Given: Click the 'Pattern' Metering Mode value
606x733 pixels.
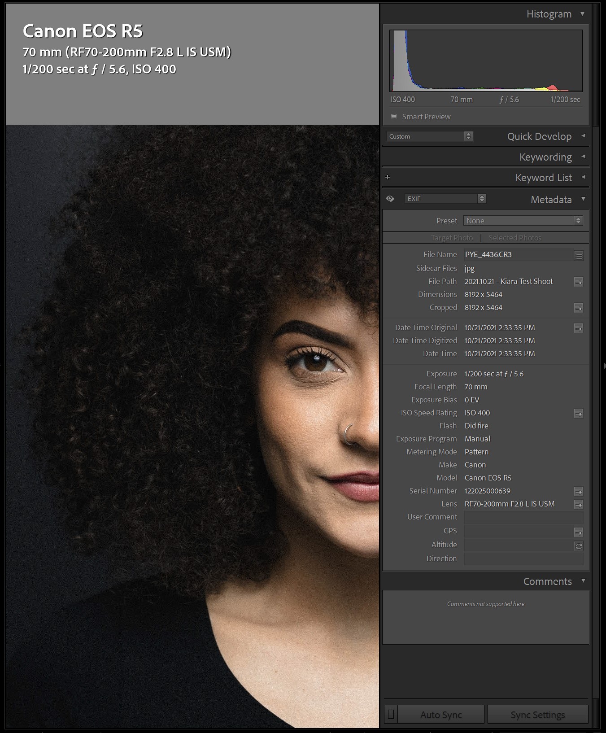Looking at the screenshot, I should point(476,452).
